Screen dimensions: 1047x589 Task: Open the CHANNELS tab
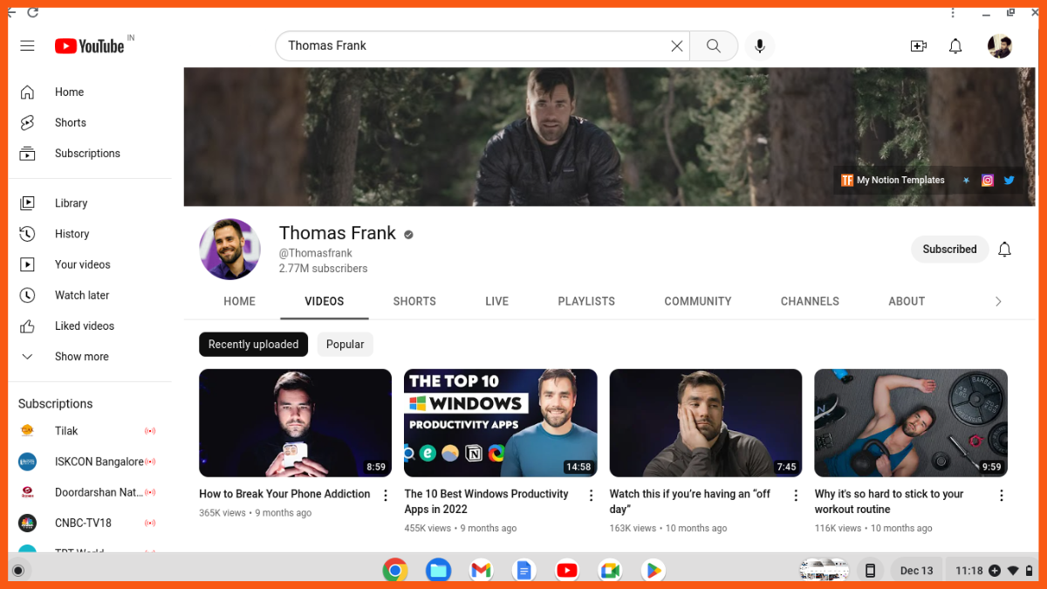[x=810, y=301]
